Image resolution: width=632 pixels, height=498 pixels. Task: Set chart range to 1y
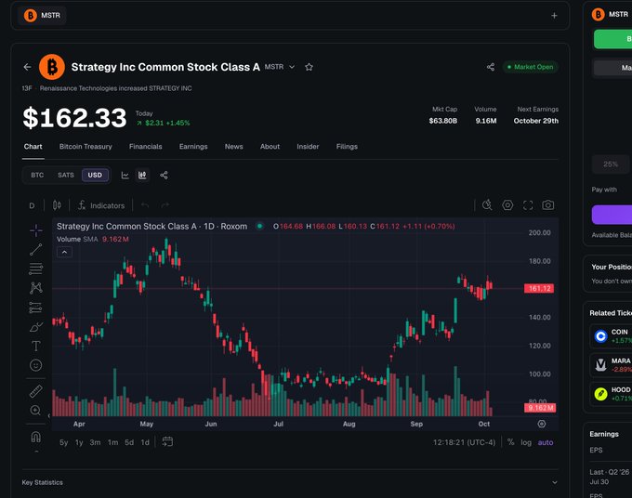(x=79, y=442)
